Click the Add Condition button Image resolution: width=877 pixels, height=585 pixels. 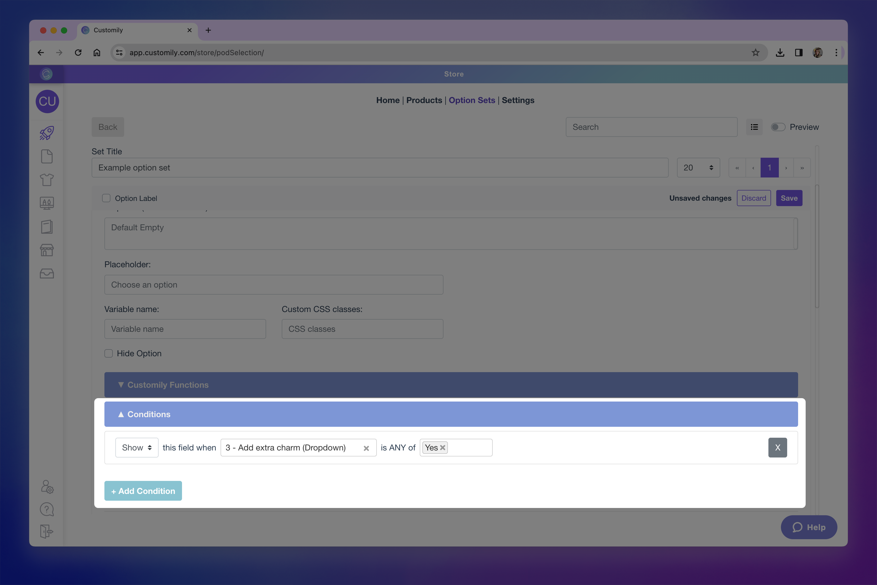coord(143,491)
